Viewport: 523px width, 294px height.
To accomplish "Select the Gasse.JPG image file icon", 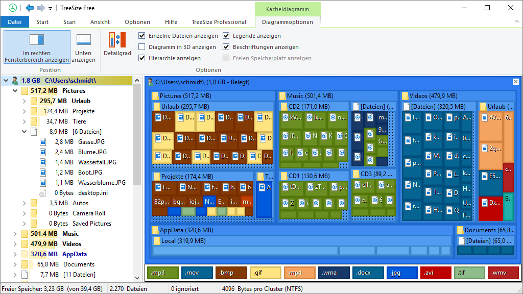I will (x=43, y=142).
